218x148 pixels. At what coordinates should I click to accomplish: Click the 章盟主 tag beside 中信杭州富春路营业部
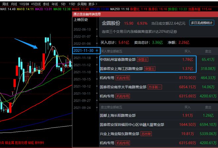[x=142, y=60]
